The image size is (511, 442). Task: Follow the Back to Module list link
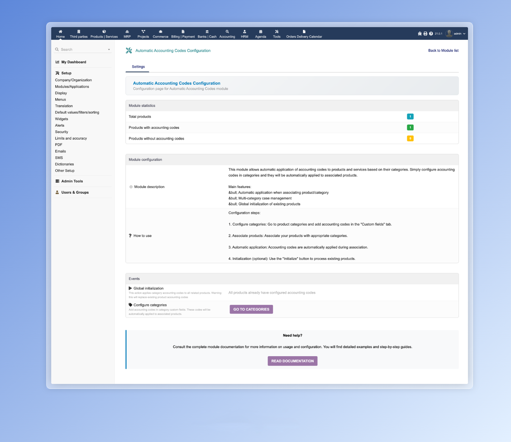[x=443, y=50]
